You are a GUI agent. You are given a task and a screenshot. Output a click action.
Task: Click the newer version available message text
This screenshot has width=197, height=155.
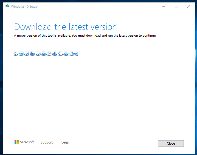tap(85, 36)
